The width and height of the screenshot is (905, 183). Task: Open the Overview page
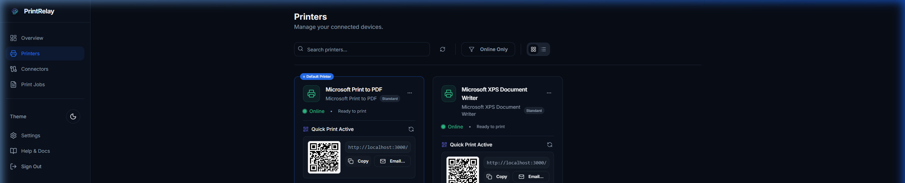tap(45, 38)
